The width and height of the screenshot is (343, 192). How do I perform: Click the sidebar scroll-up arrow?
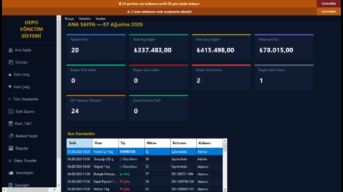click(59, 18)
